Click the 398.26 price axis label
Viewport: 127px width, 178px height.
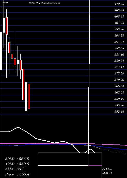pyautogui.click(x=119, y=29)
